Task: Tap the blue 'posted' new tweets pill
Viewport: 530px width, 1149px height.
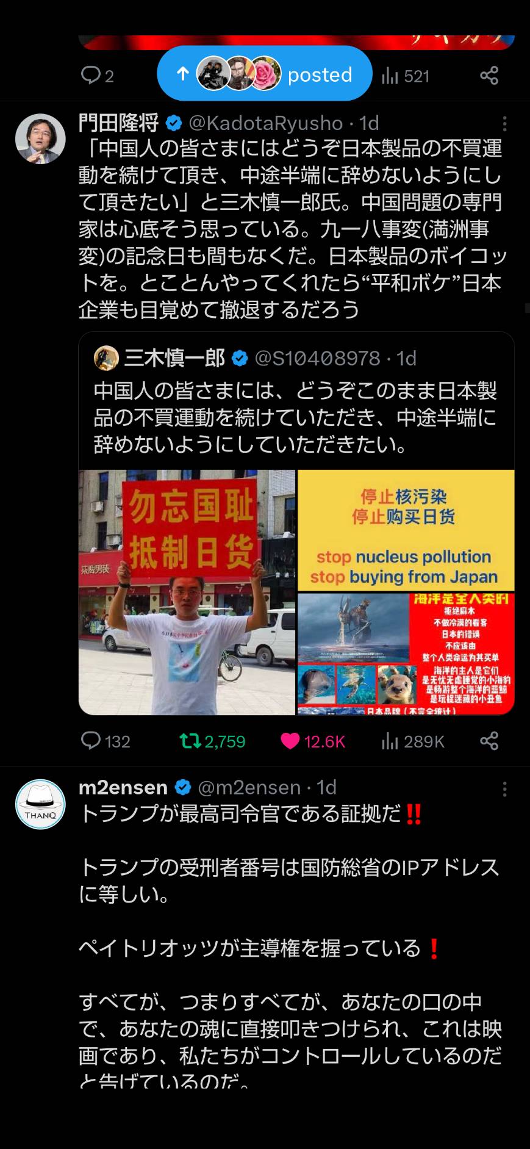Action: point(265,74)
